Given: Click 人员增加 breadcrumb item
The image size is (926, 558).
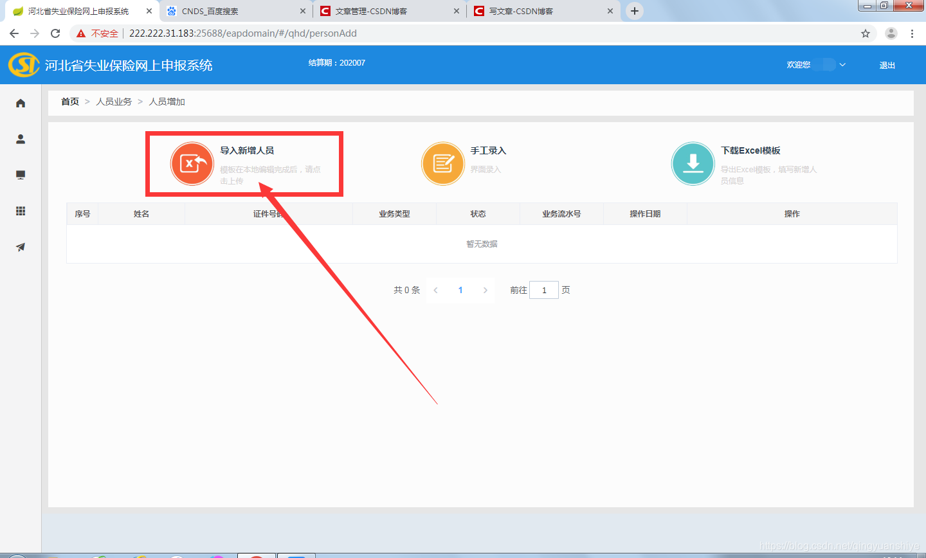Looking at the screenshot, I should pos(167,102).
